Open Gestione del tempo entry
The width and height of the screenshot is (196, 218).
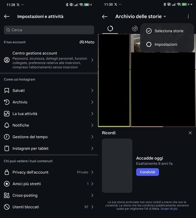pos(49,137)
